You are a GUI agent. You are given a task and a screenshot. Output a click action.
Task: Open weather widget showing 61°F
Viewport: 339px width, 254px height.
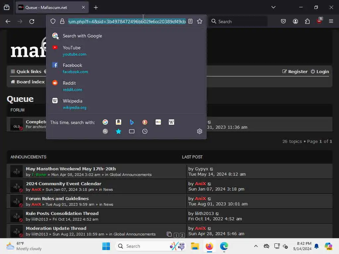coord(24,246)
